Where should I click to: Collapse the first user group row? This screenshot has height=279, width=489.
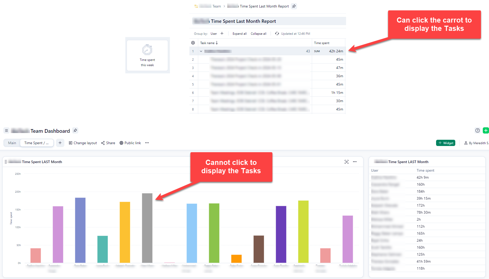tap(201, 51)
